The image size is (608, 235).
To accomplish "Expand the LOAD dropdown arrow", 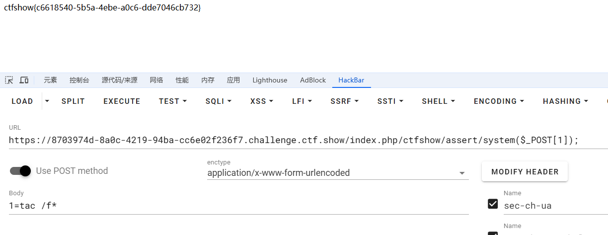I will coord(47,101).
